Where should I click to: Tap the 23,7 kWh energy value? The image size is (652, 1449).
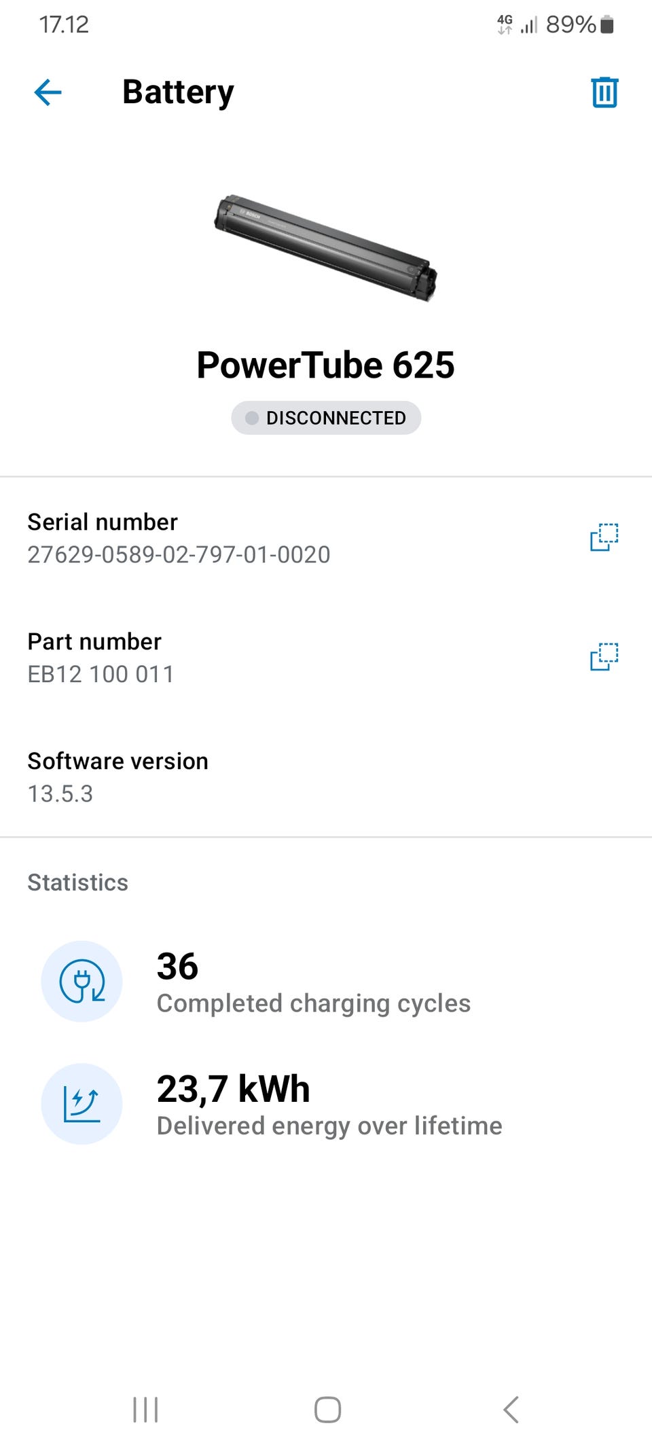coord(233,1089)
